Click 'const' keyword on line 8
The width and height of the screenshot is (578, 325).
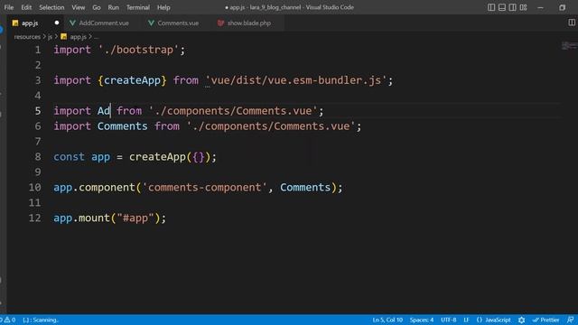[x=69, y=156]
